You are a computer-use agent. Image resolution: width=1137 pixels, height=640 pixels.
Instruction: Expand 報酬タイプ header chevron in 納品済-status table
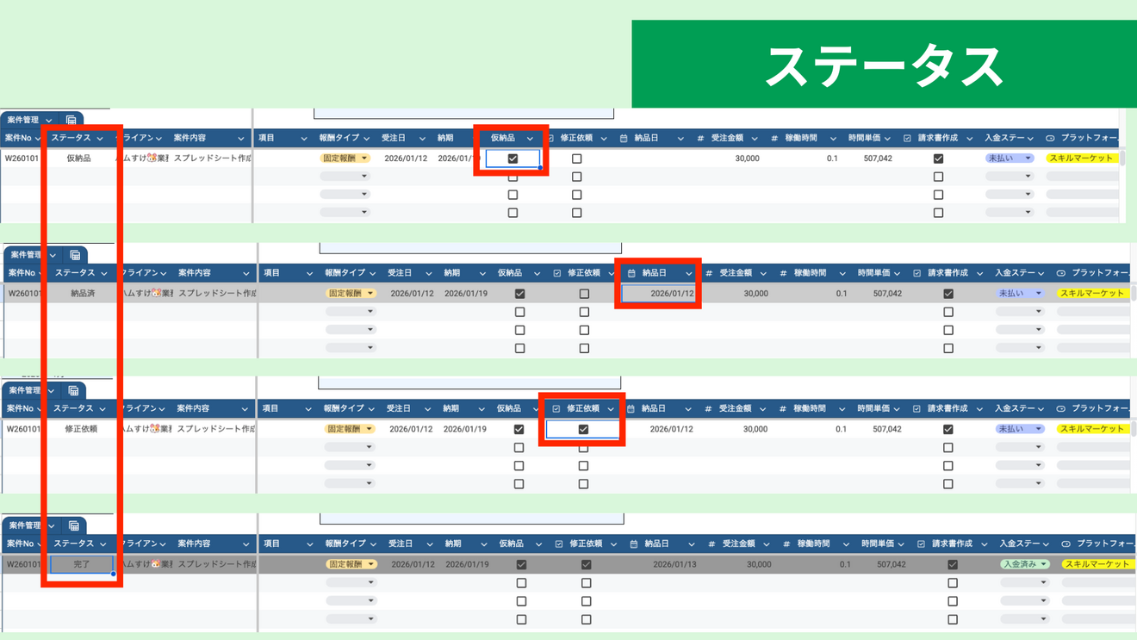(372, 274)
